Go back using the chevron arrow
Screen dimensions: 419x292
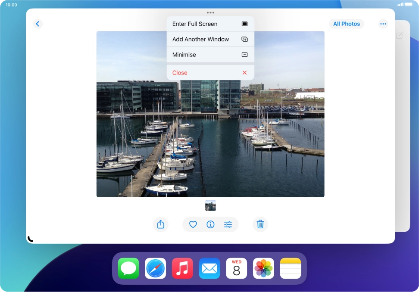(x=38, y=24)
